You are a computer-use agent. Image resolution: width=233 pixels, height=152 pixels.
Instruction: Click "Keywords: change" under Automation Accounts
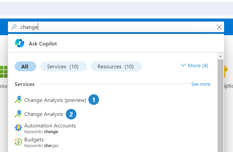tap(41, 132)
